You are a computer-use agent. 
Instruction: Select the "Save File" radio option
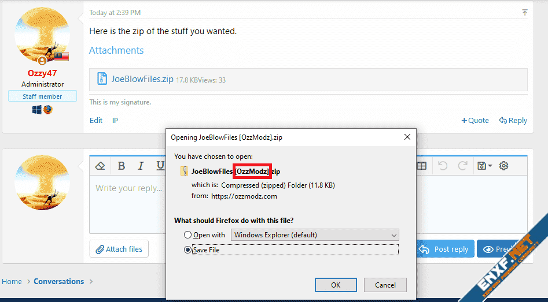point(187,250)
